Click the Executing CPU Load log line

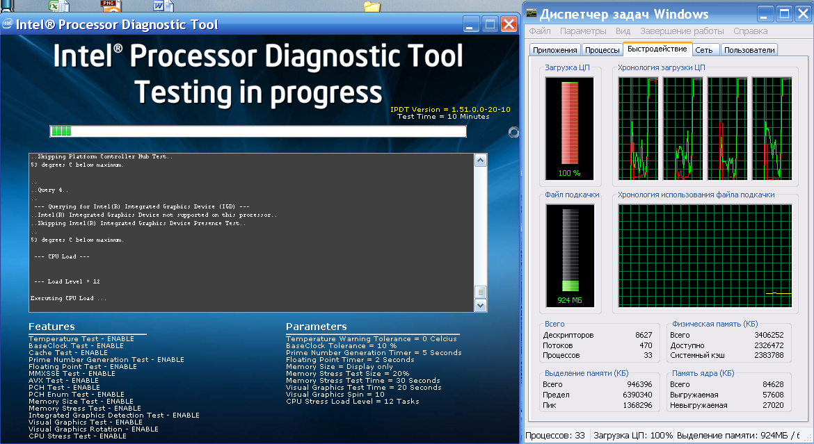point(68,298)
